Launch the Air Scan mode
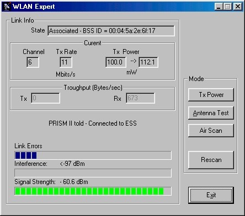The image size is (245, 216). (x=211, y=131)
